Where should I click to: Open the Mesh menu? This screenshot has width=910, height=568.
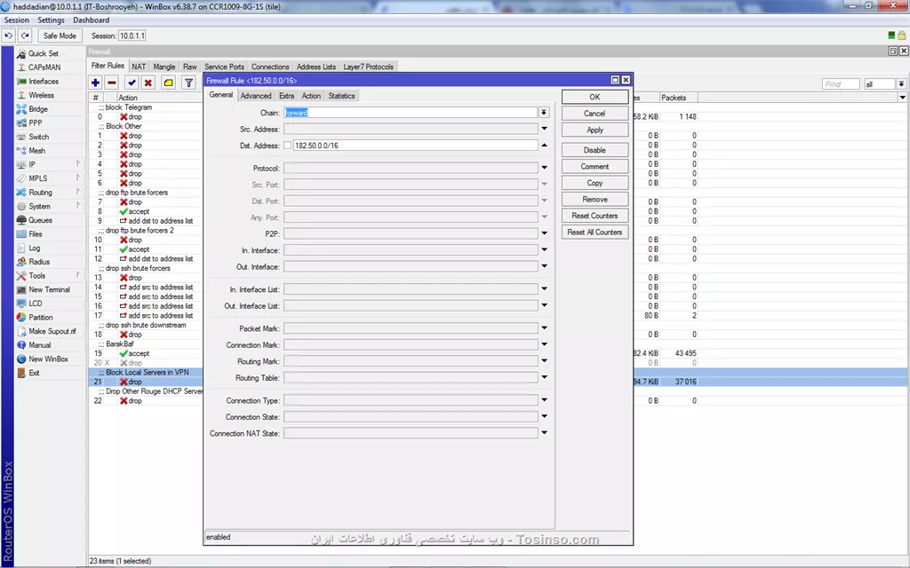point(37,151)
